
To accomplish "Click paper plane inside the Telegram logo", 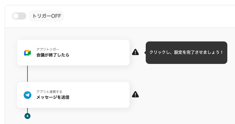I will point(27,95).
